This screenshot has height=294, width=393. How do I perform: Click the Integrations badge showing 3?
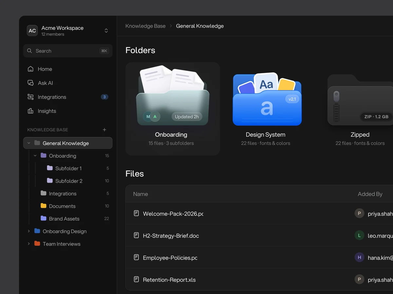104,97
